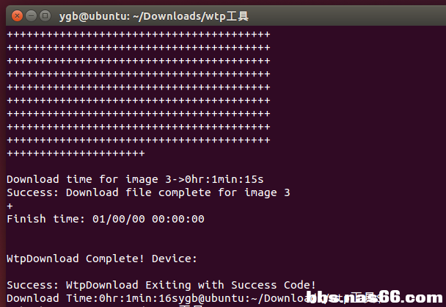Image resolution: width=446 pixels, height=307 pixels.
Task: Click the 01/00/00 date value
Action: pos(119,219)
